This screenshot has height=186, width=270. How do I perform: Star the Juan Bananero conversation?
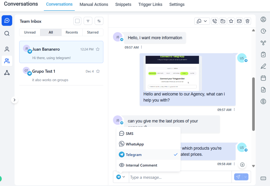point(97,49)
